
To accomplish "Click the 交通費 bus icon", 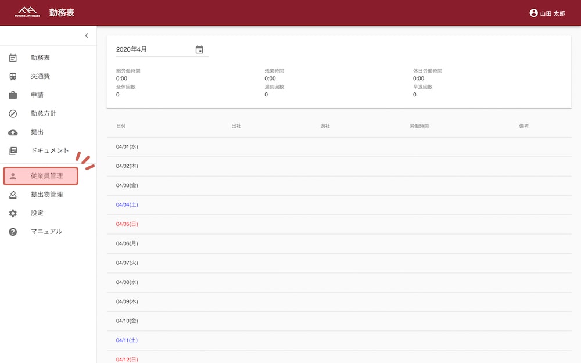I will tap(13, 77).
